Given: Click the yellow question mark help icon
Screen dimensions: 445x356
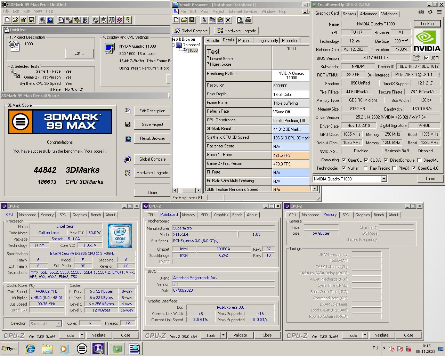Looking at the screenshot, I should click(128, 20).
